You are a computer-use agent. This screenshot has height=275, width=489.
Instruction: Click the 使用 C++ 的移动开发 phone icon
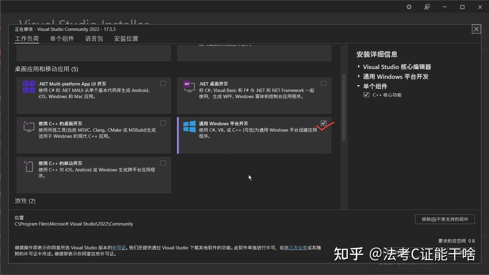click(x=29, y=166)
